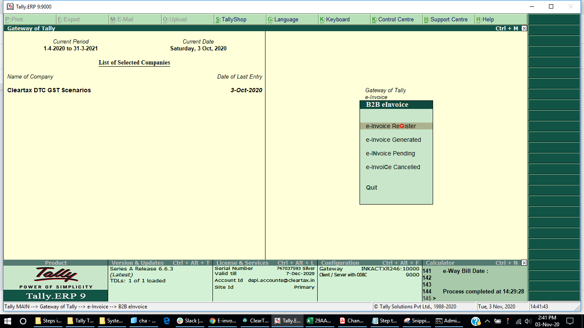Close the Gateway of Tally panel
Viewport: 584px width, 328px height.
tap(524, 29)
